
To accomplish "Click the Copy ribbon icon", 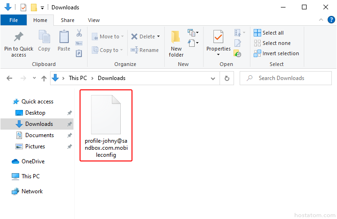I will pyautogui.click(x=44, y=37).
